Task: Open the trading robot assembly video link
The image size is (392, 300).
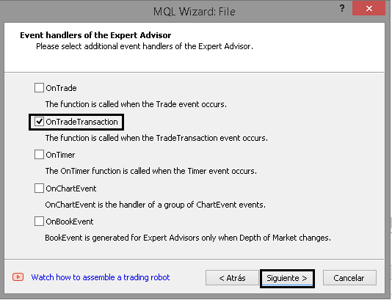Action: point(101,277)
